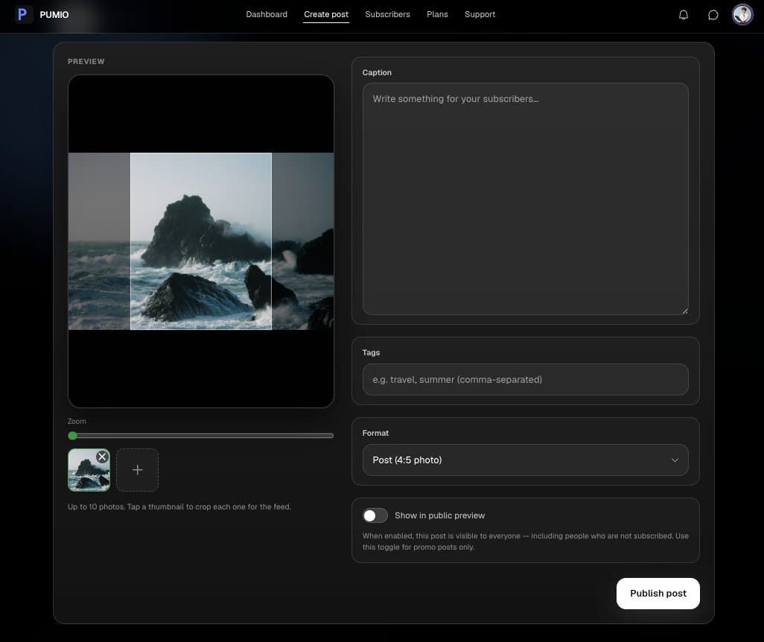Screen dimensions: 764x642
Task: Open the messages chat bubble icon
Action: point(713,15)
